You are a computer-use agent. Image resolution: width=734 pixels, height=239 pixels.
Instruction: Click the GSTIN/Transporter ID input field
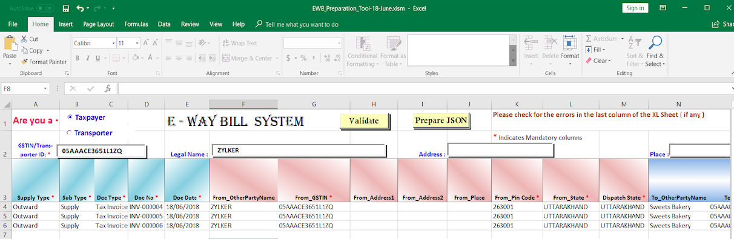[102, 151]
